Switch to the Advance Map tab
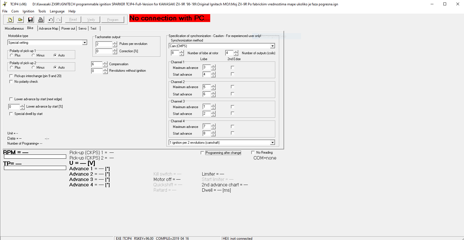 tap(48, 29)
